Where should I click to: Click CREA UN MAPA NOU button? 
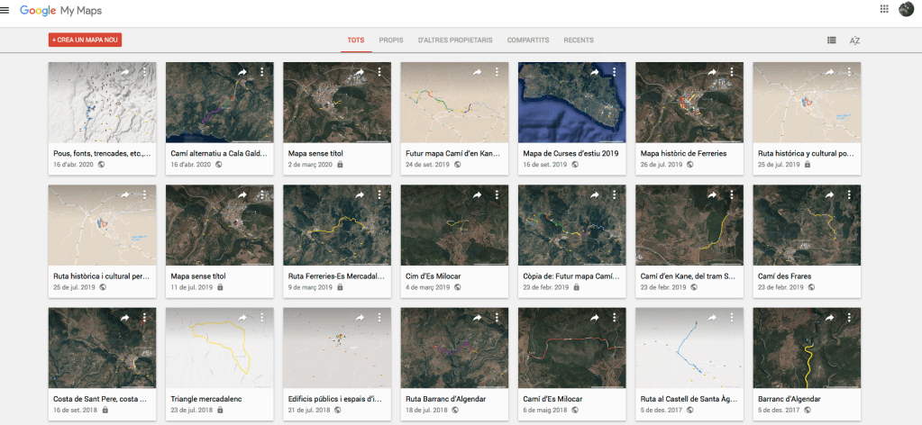(x=86, y=41)
